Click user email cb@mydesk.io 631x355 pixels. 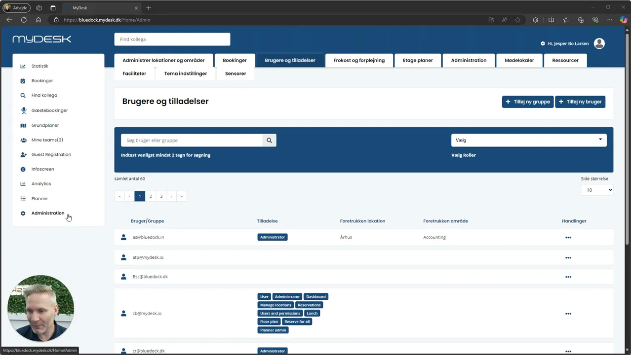point(147,314)
